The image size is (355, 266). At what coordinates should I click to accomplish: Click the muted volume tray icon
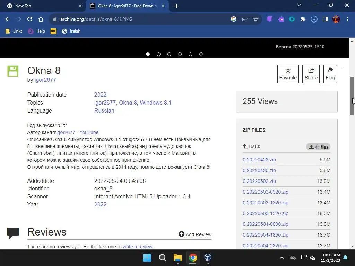click(313, 258)
